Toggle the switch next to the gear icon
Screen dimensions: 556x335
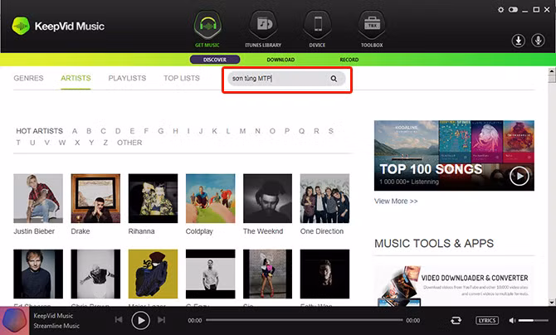[513, 10]
